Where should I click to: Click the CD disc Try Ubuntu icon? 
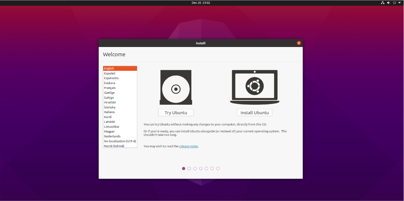point(176,88)
